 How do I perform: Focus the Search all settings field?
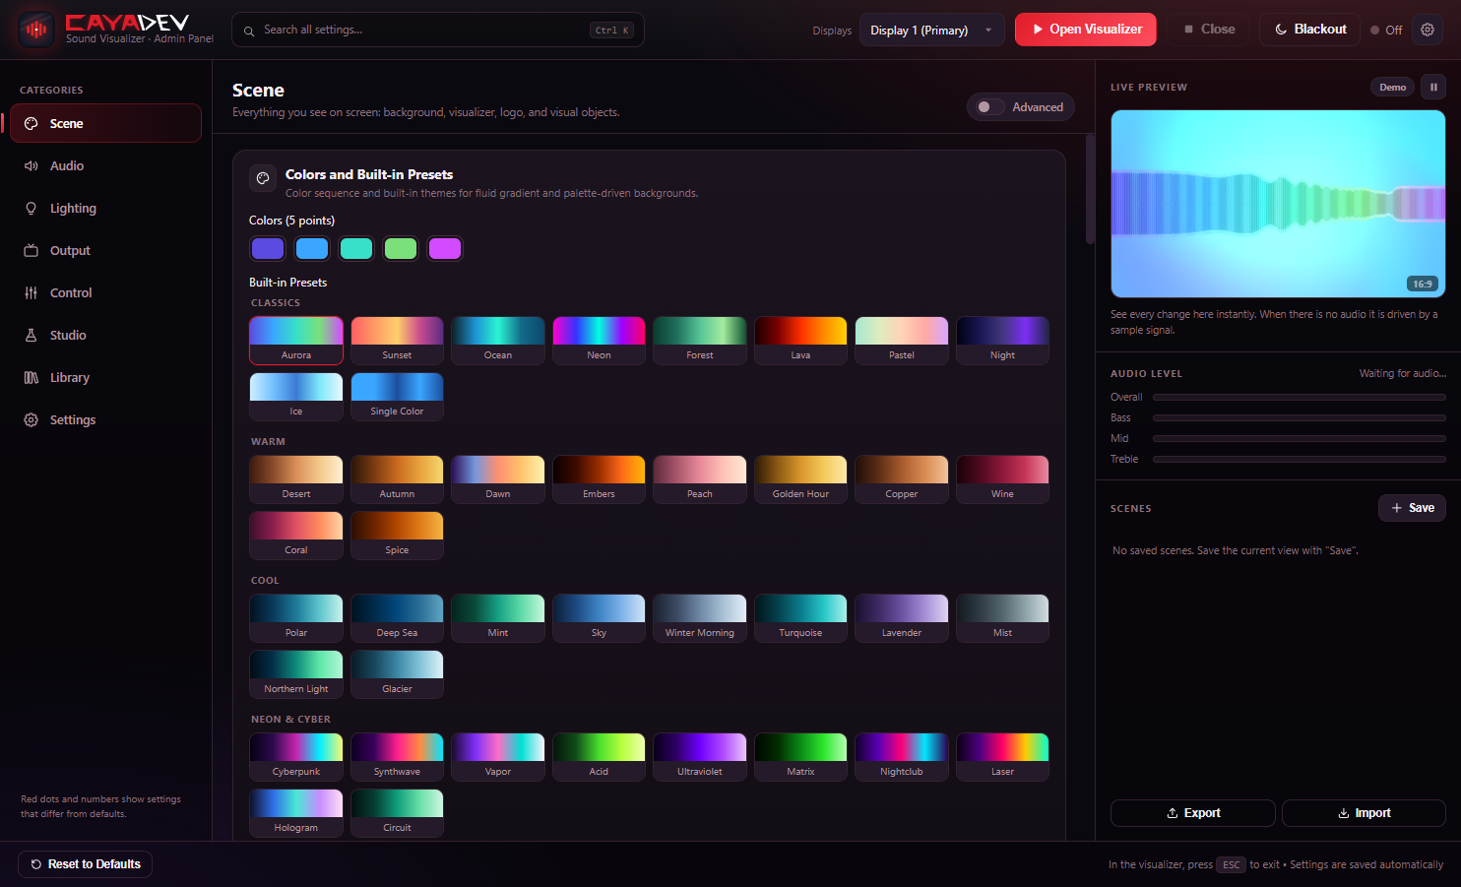[438, 30]
